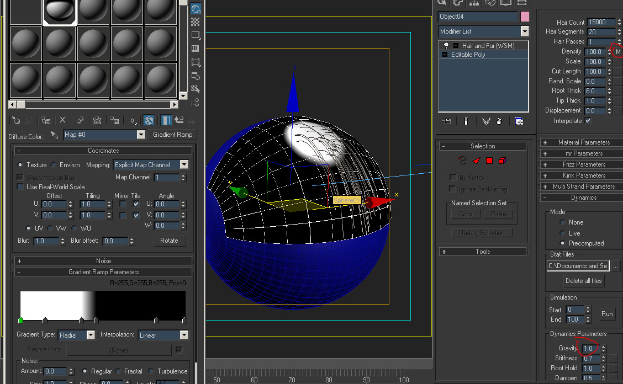Screen dimensions: 623x384
Task: Click Configure Modifier Sets icon
Action: pos(519,121)
